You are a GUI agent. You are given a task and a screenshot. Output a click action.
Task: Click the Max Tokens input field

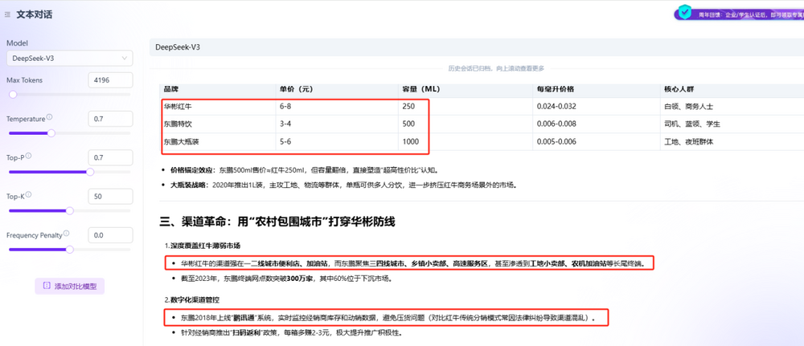110,80
